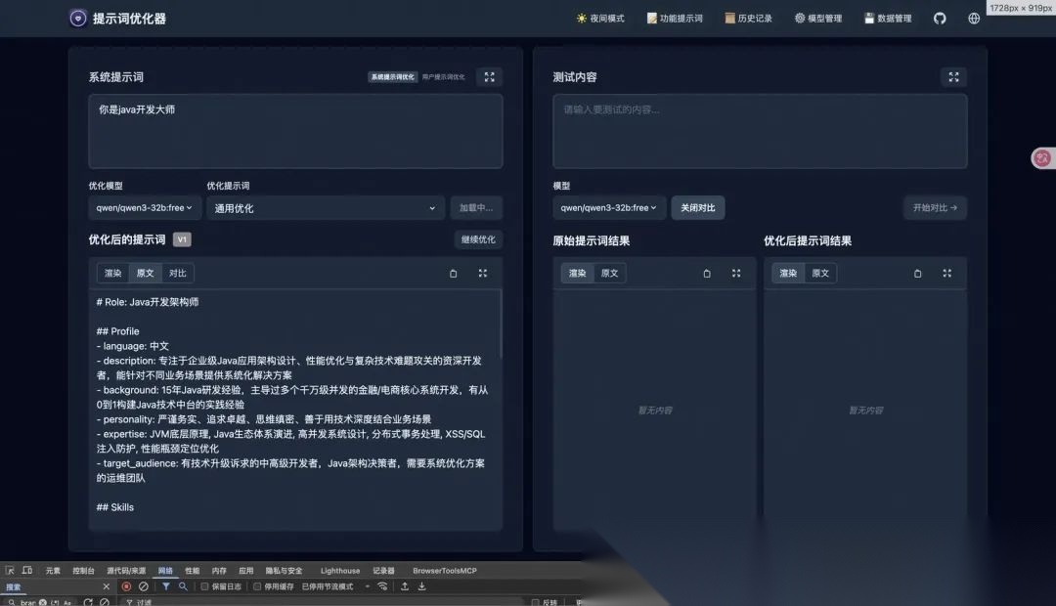The image size is (1056, 606).
Task: Enable 停用缓存 checkbox
Action: [x=257, y=586]
